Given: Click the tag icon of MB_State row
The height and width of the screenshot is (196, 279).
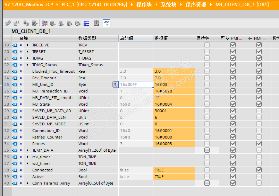Looking at the screenshot, I should (x=15, y=104).
